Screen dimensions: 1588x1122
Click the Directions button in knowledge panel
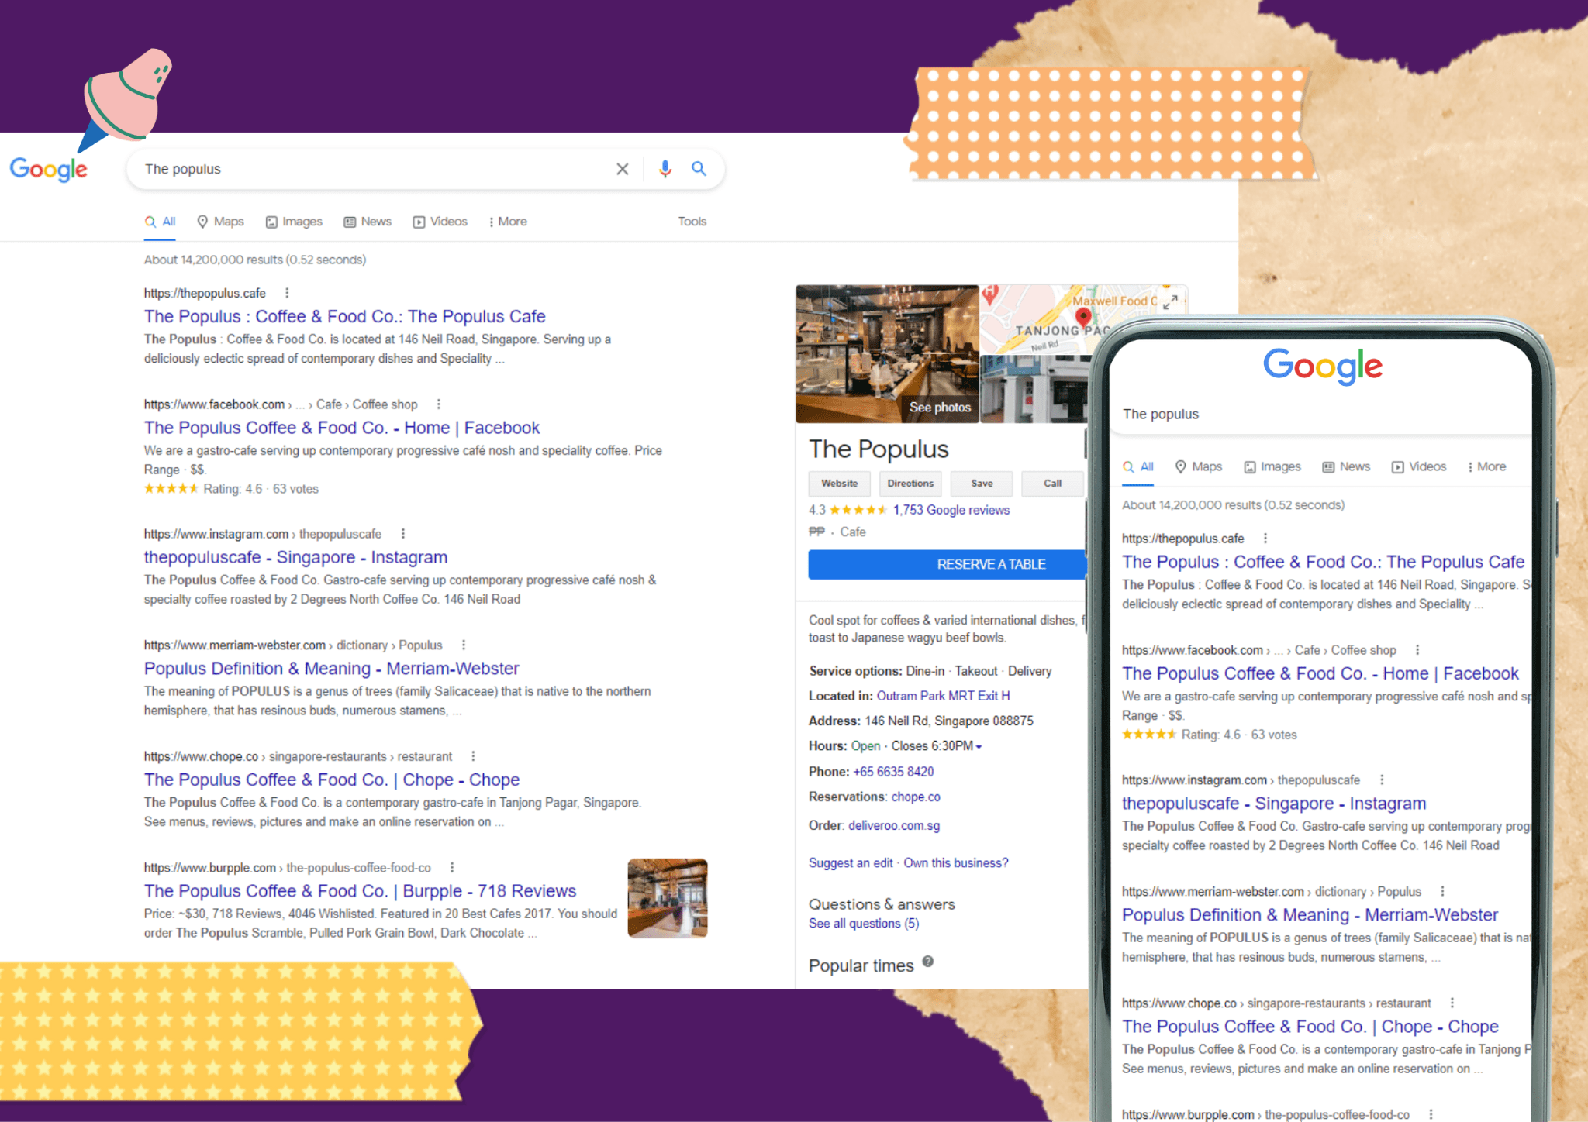point(910,484)
